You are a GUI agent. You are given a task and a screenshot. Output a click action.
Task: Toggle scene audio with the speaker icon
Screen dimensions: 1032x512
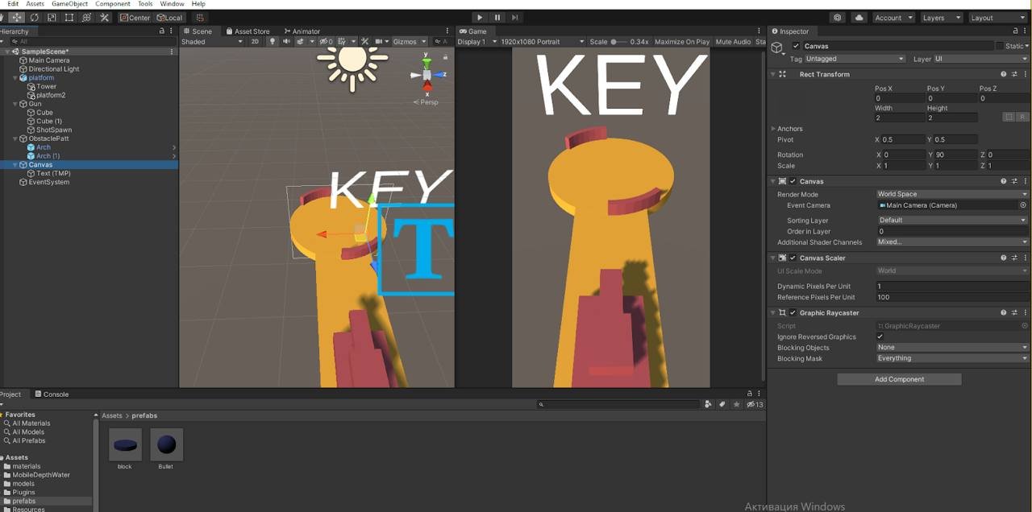point(286,42)
